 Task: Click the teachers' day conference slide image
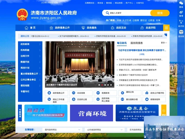(80, 64)
